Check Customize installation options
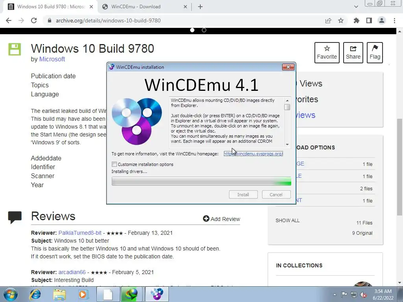403x302 pixels. [115, 164]
